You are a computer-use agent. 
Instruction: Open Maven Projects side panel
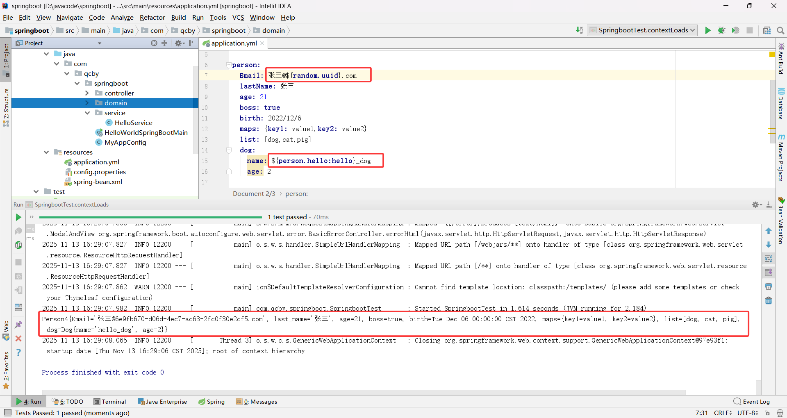[781, 158]
